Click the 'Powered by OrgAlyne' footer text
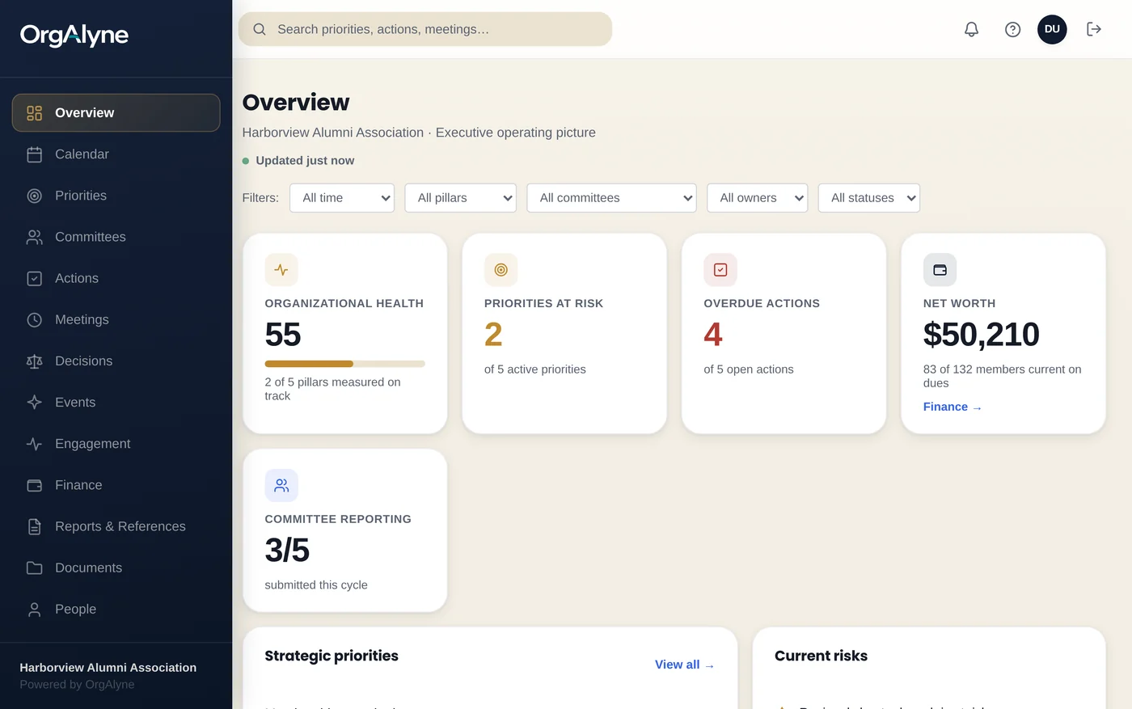 tap(77, 685)
